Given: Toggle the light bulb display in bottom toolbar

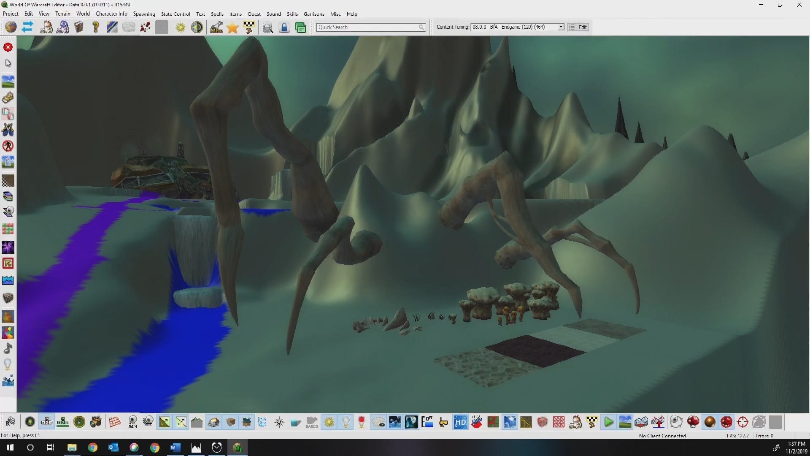Looking at the screenshot, I should (346, 422).
